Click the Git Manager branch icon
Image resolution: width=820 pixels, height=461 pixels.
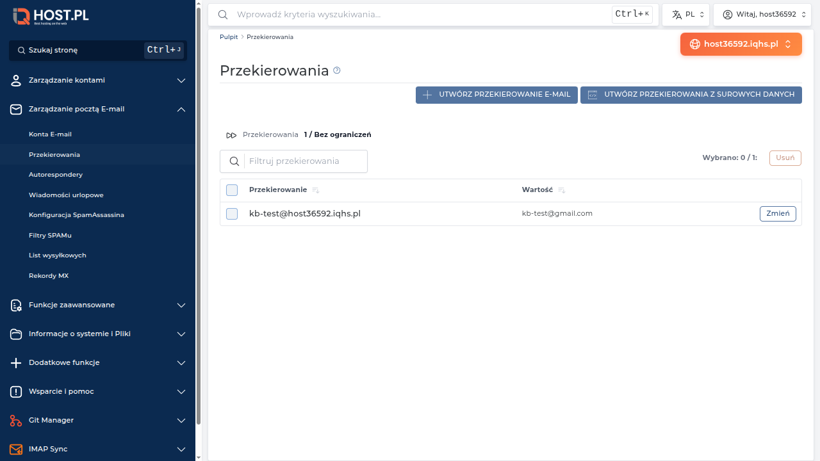tap(16, 421)
